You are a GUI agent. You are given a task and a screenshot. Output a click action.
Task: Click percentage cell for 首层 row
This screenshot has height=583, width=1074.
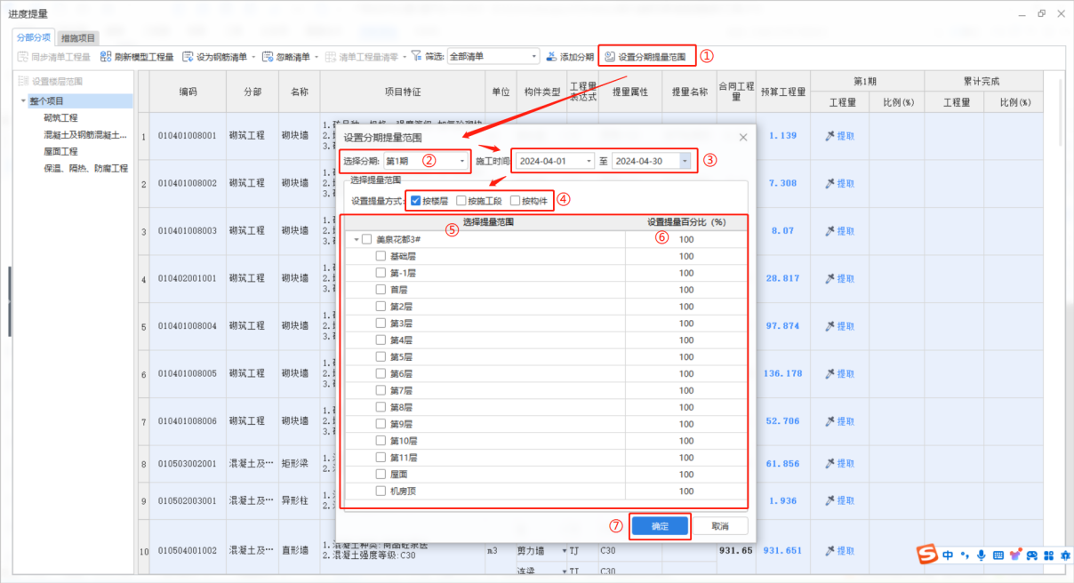click(x=685, y=290)
